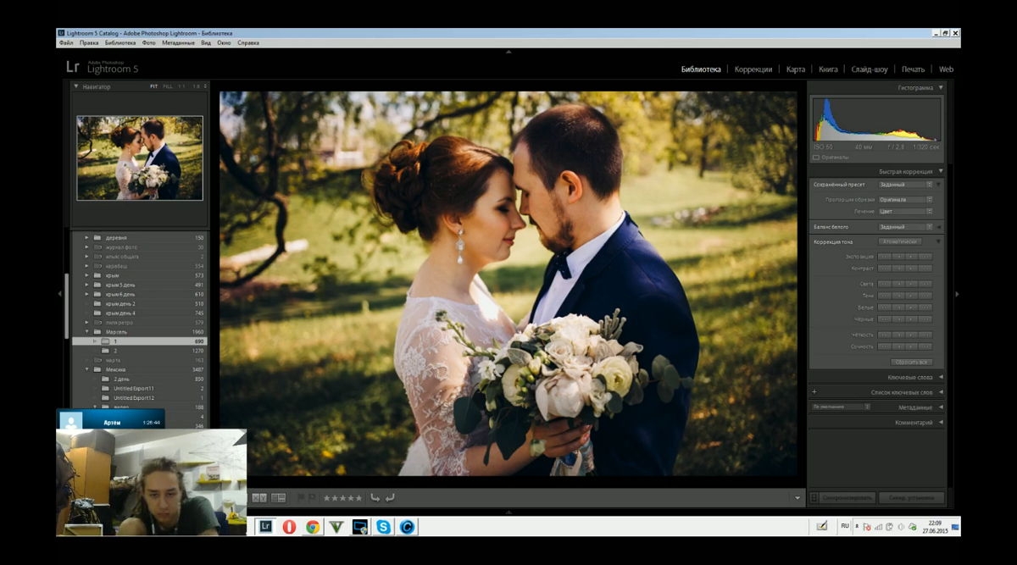Switch to Survey view in toolbar

[x=278, y=498]
